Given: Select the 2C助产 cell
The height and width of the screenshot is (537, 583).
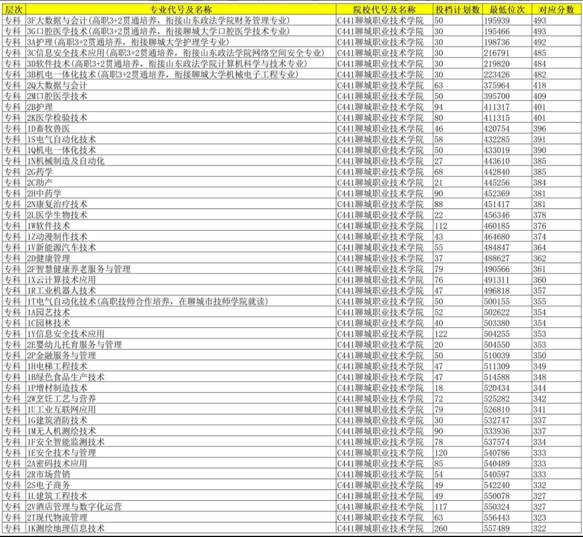Looking at the screenshot, I should (x=181, y=182).
